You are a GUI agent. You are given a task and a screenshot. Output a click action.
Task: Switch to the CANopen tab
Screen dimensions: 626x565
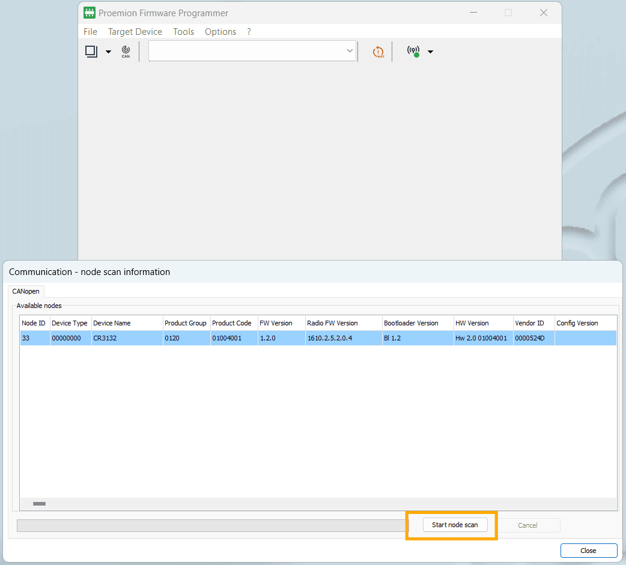tap(26, 291)
